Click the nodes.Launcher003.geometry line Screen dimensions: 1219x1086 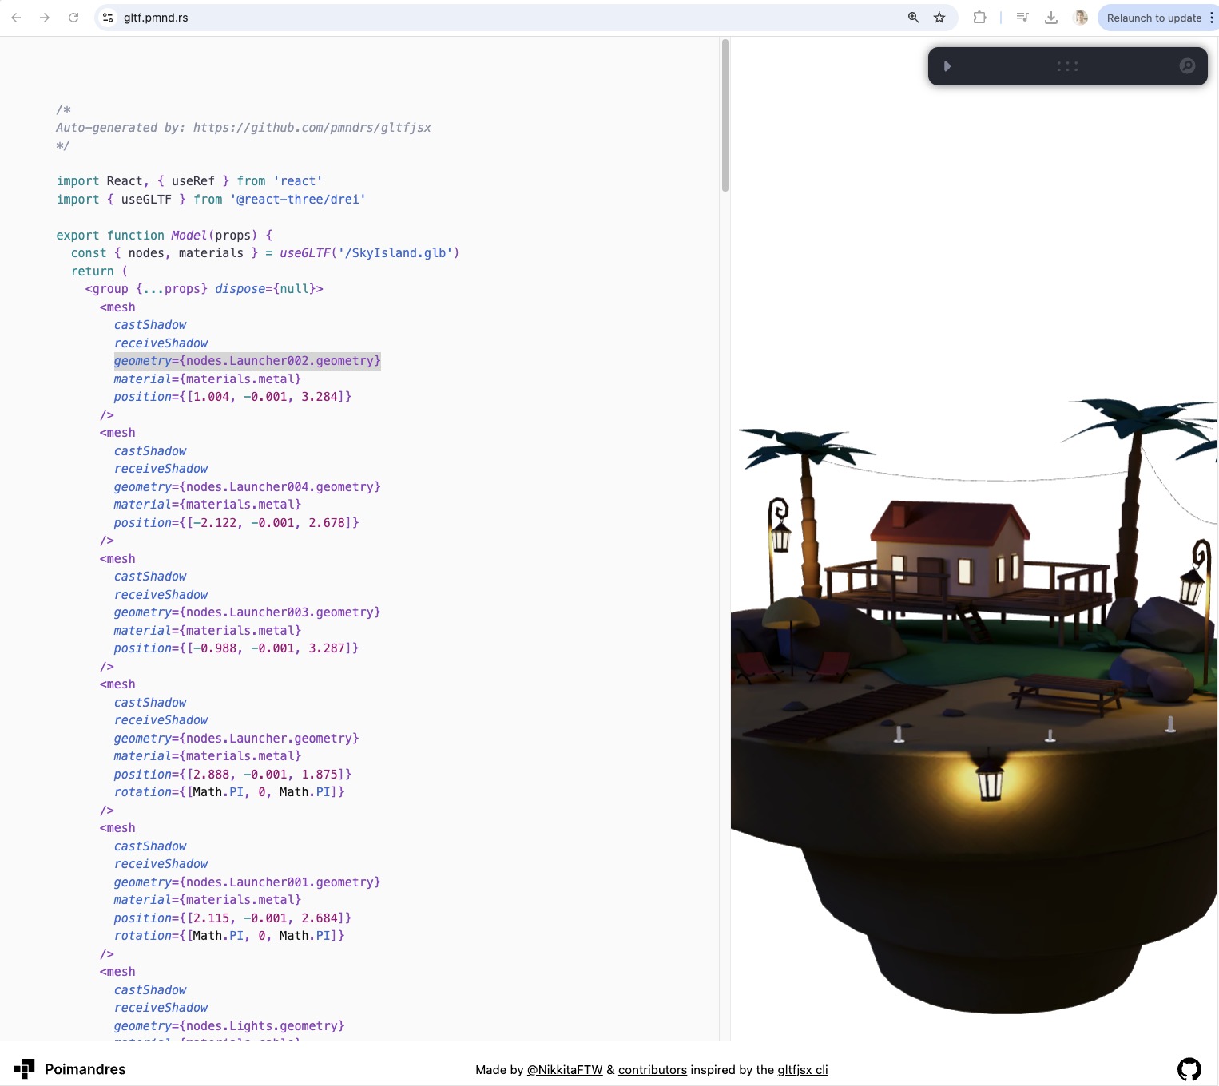247,612
